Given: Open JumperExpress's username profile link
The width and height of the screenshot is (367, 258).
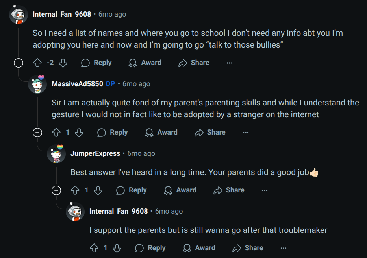Looking at the screenshot, I should (x=95, y=153).
